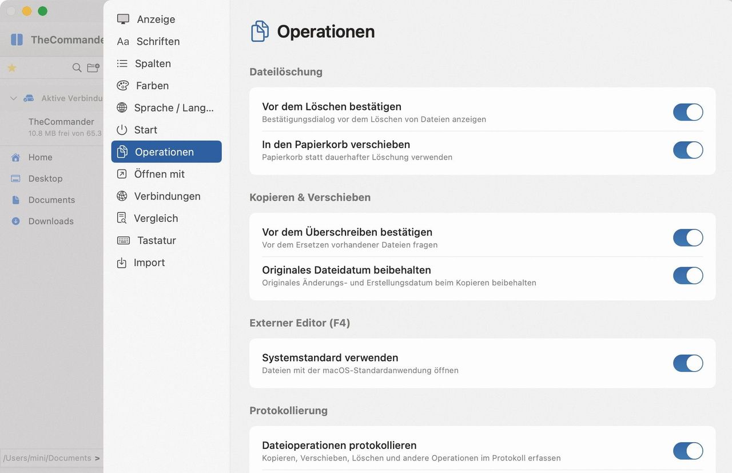732x473 pixels.
Task: Click the Verbindungen network icon
Action: [x=122, y=196]
